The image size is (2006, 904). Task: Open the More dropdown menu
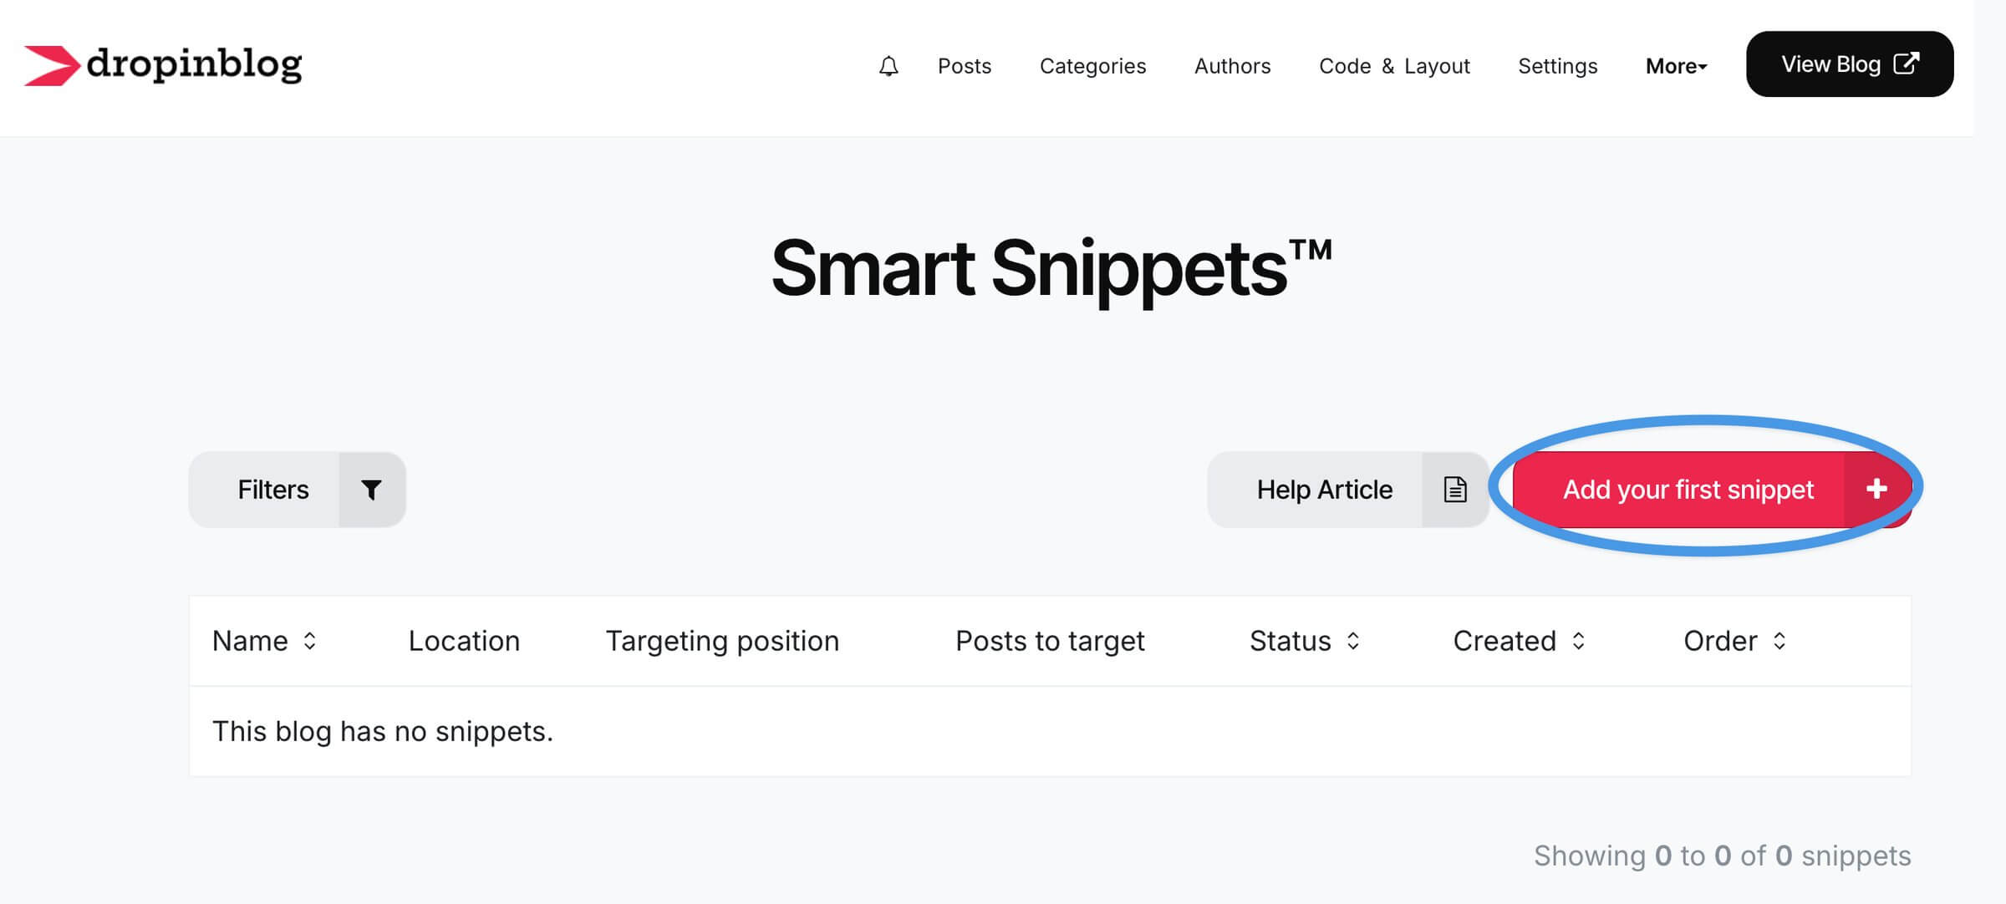[x=1675, y=66]
